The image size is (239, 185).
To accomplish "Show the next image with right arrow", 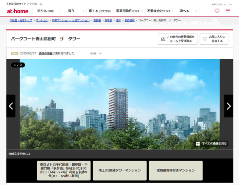I will (x=229, y=106).
